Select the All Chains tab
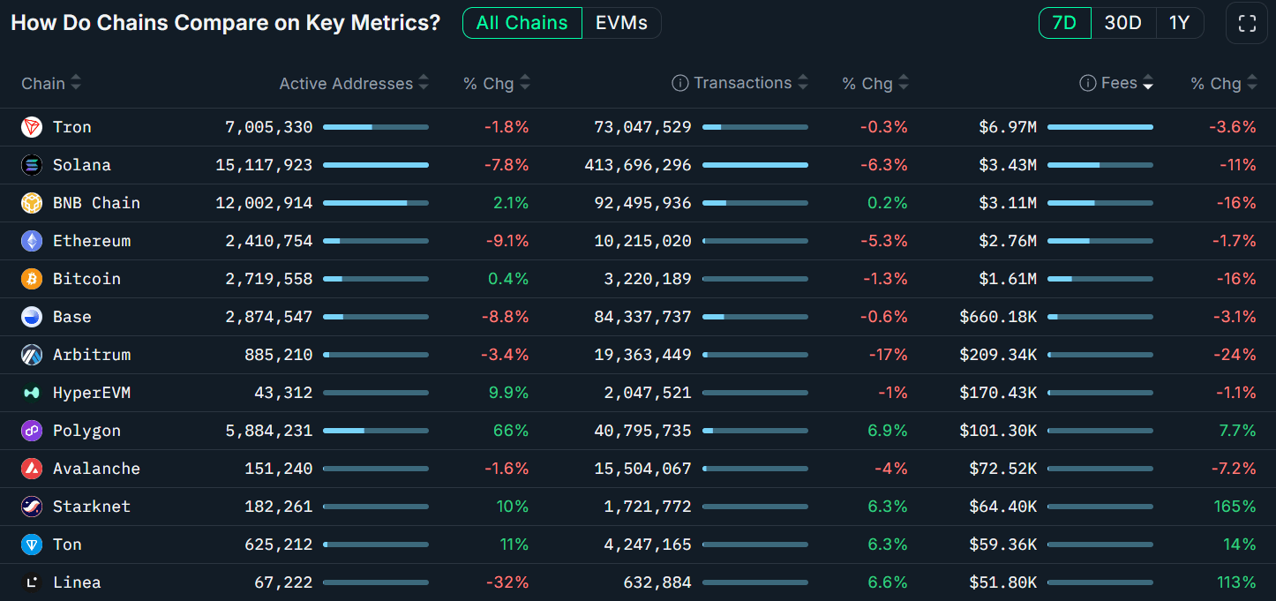Image resolution: width=1276 pixels, height=601 pixels. (x=522, y=23)
